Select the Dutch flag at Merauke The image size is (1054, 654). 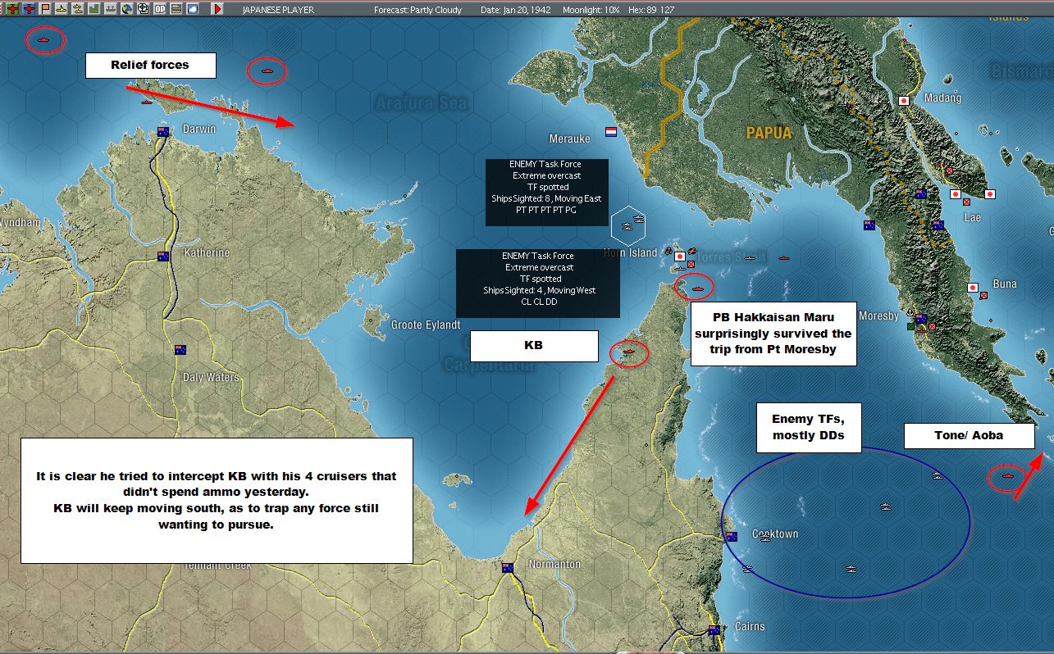[610, 131]
